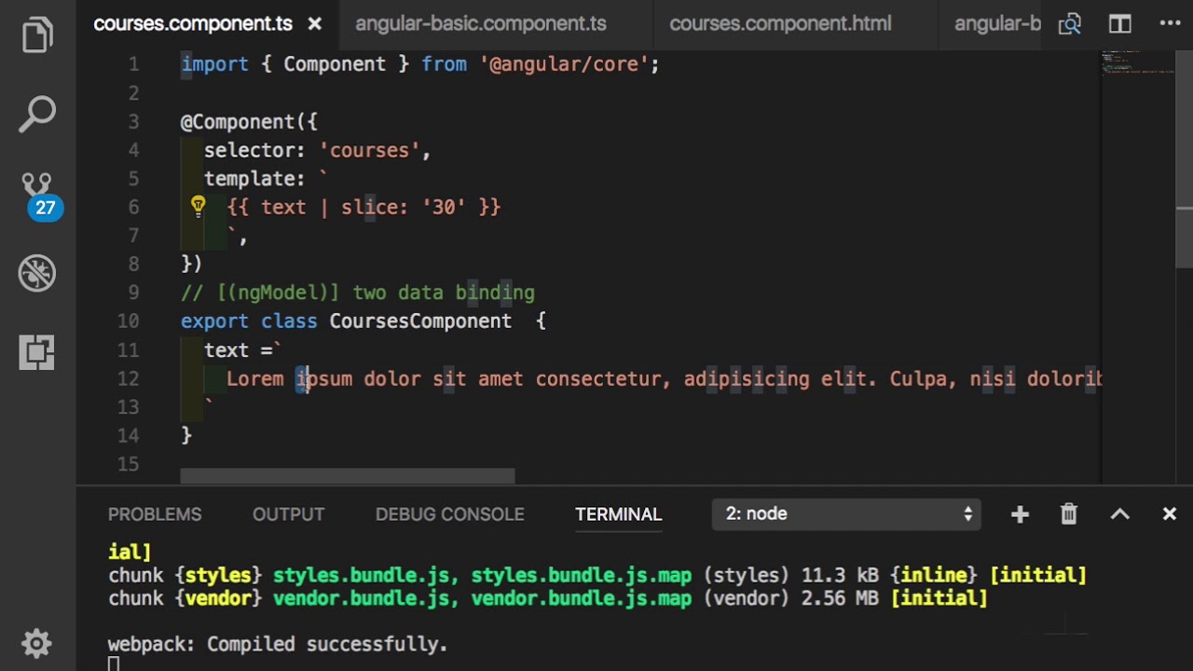Viewport: 1193px width, 671px height.
Task: Close the courses.component.ts tab
Action: (x=315, y=24)
